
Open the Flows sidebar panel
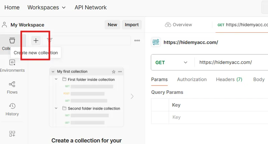[x=12, y=88]
